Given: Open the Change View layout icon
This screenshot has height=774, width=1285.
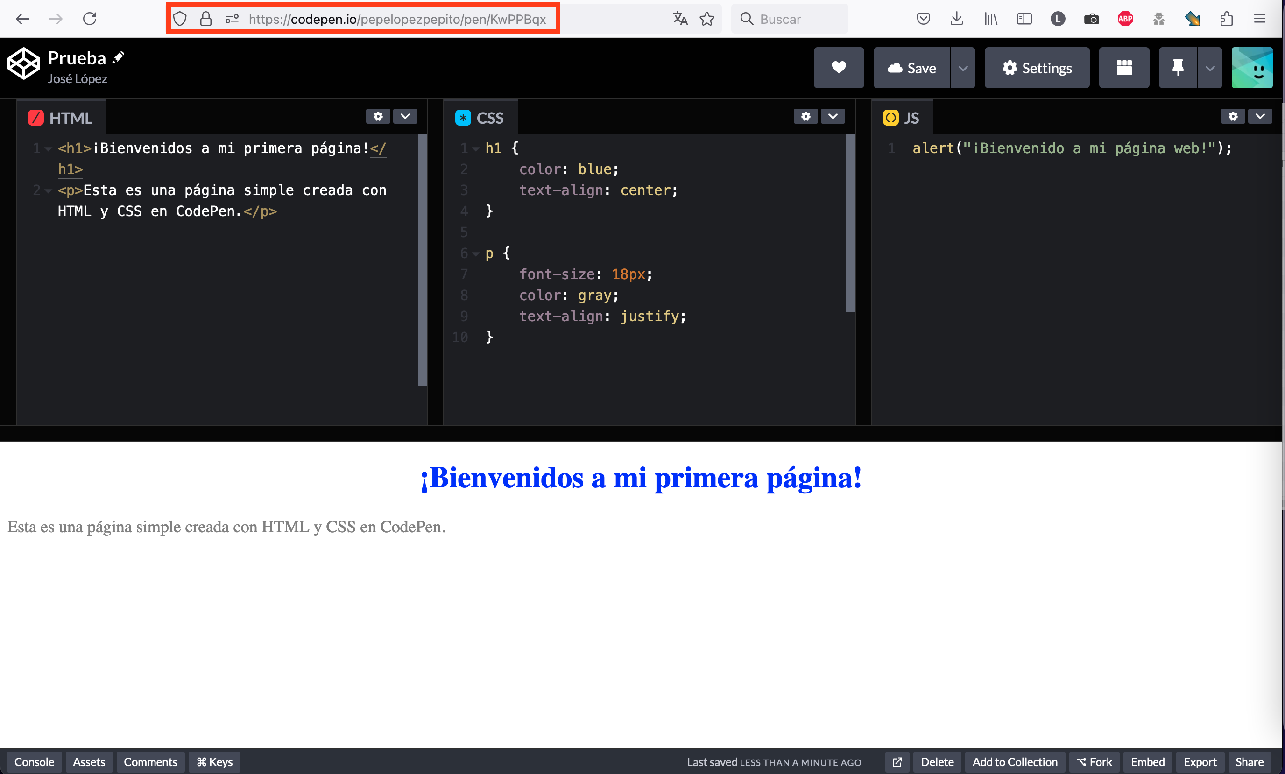Looking at the screenshot, I should [1123, 68].
